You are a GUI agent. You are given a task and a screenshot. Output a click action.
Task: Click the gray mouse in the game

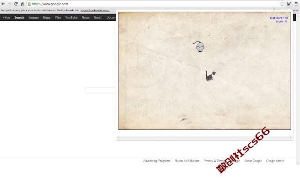199,47
